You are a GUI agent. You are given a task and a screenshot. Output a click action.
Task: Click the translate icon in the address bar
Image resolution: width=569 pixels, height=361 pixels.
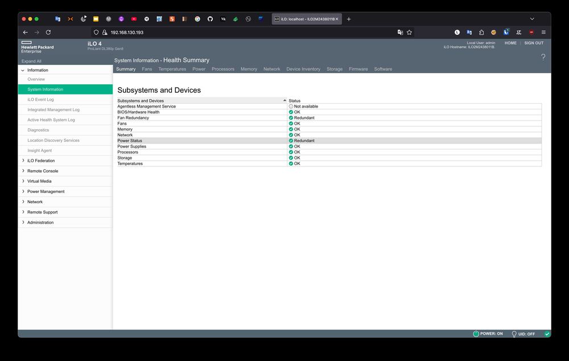pos(400,32)
